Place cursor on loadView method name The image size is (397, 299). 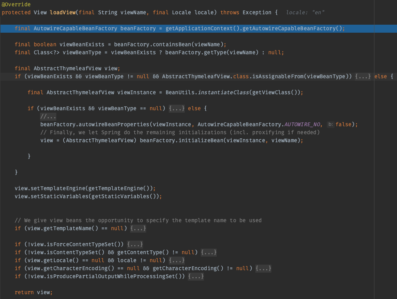63,13
